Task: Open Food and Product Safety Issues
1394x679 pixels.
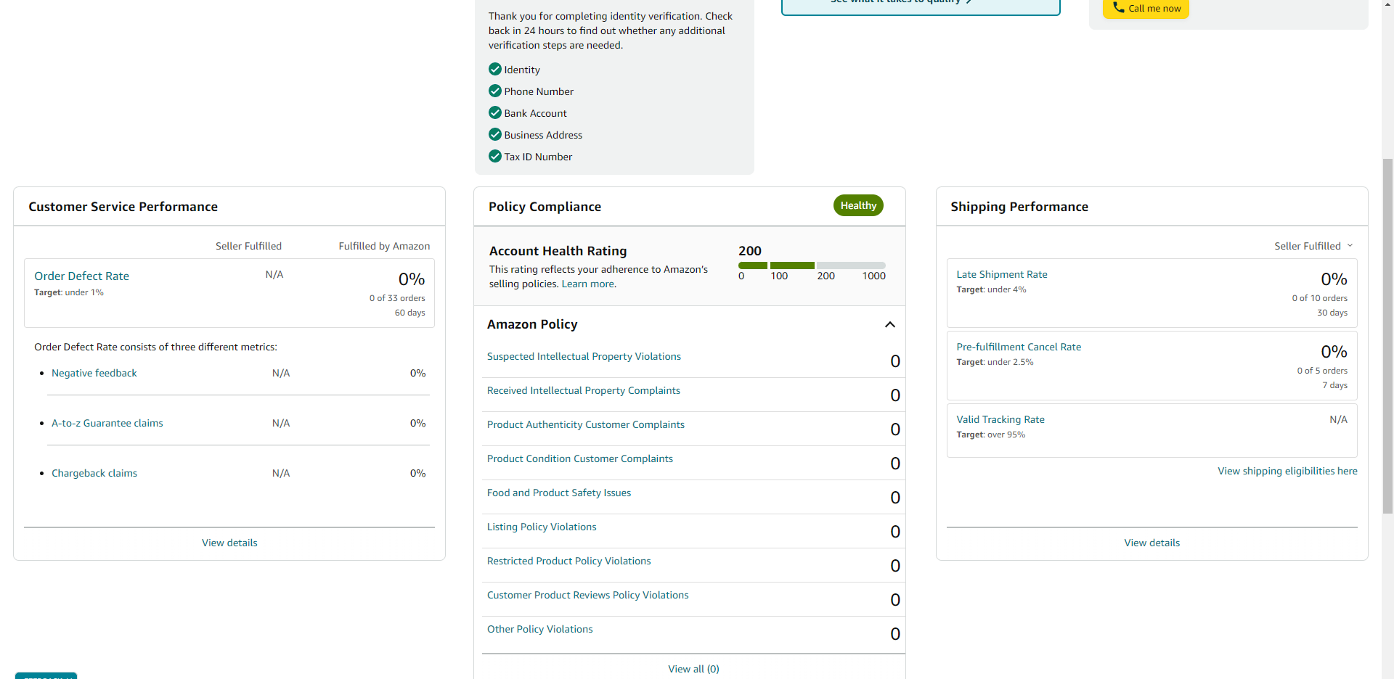Action: (x=559, y=493)
